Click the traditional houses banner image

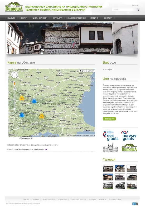[x=72, y=38]
